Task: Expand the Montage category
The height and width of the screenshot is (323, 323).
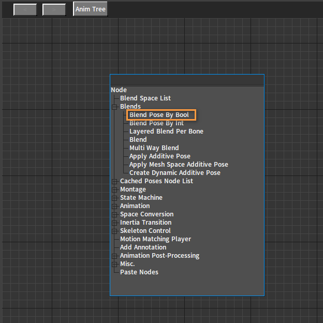Action: point(114,189)
